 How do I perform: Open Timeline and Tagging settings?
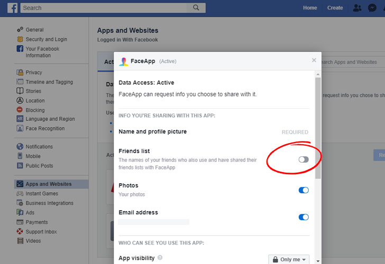coord(49,82)
